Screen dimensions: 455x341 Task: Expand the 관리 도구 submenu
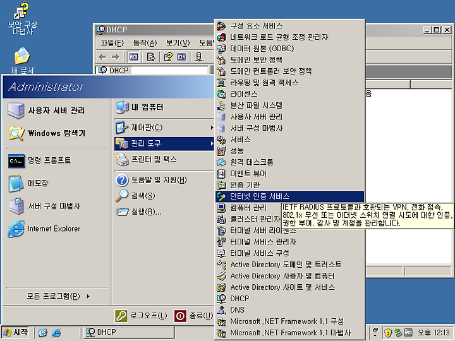(164, 143)
